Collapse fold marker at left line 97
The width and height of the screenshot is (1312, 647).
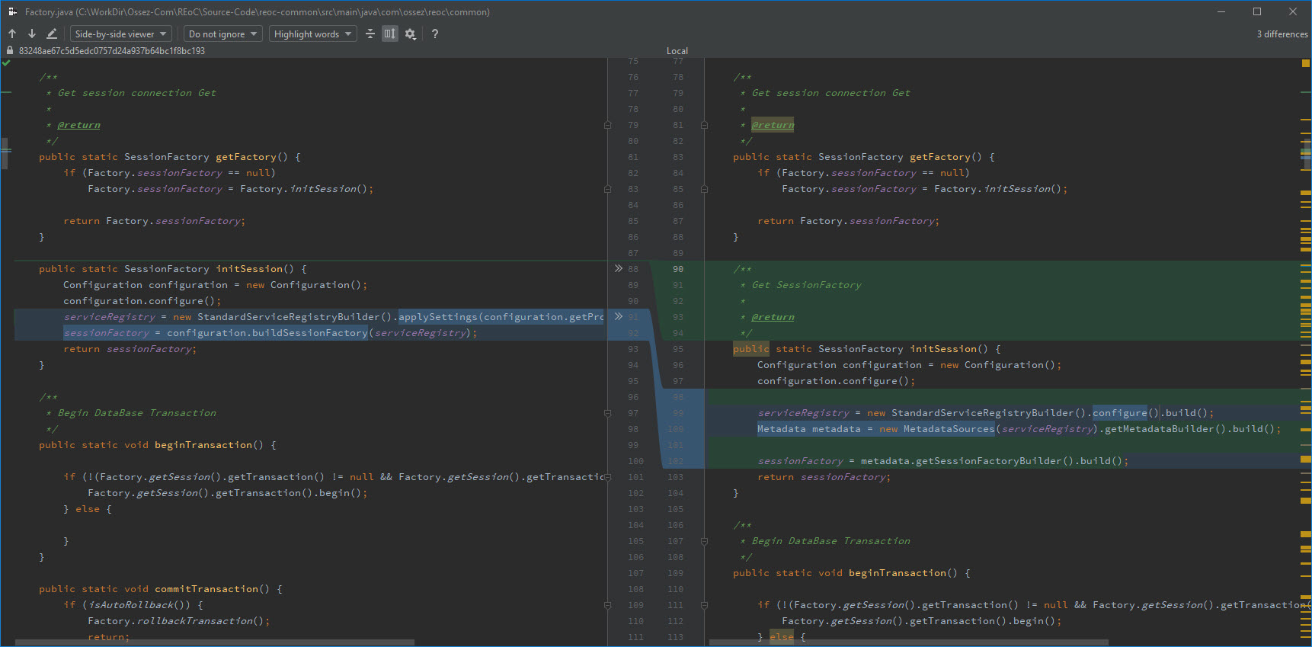(608, 413)
